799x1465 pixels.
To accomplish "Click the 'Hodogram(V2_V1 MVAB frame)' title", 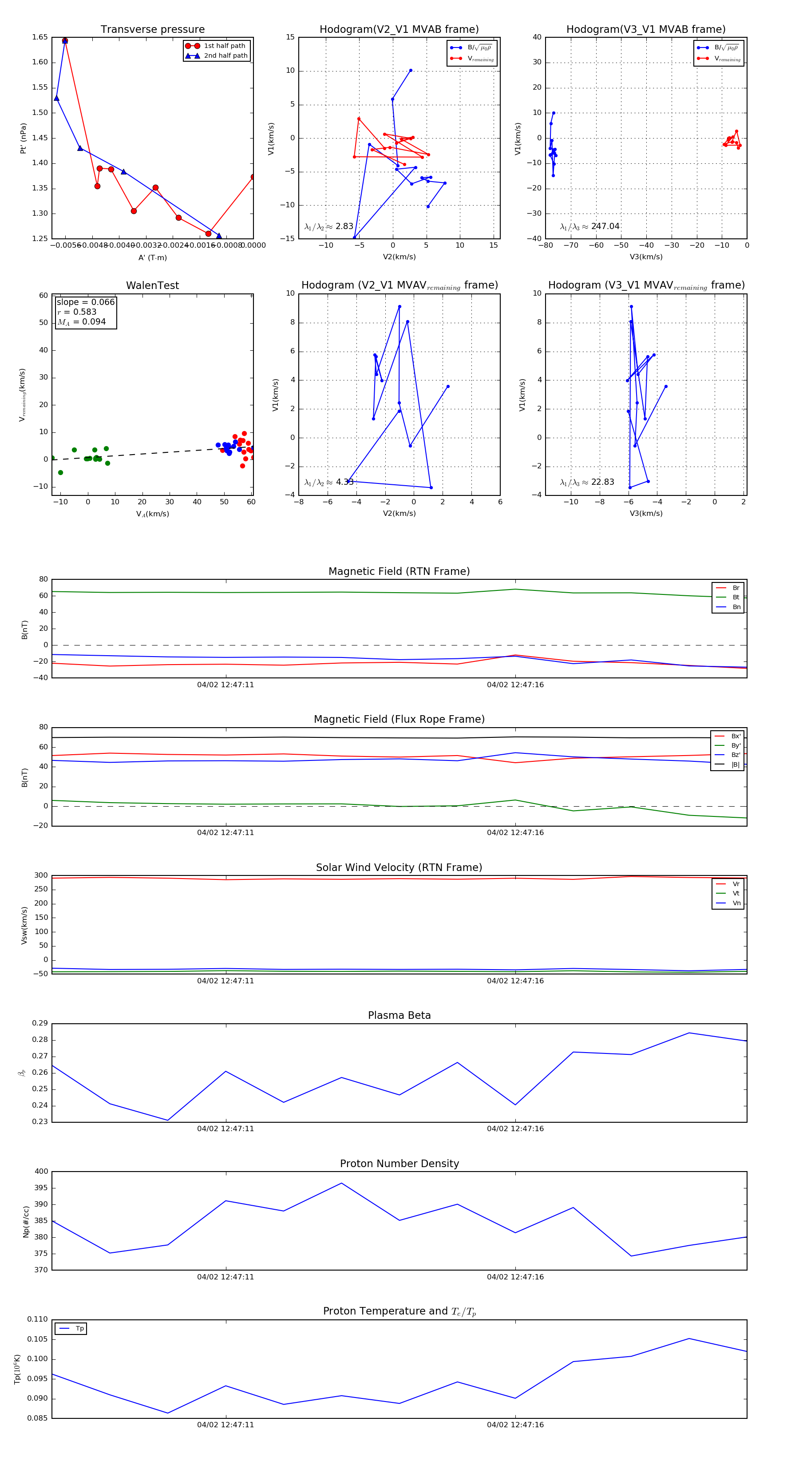I will pyautogui.click(x=399, y=30).
